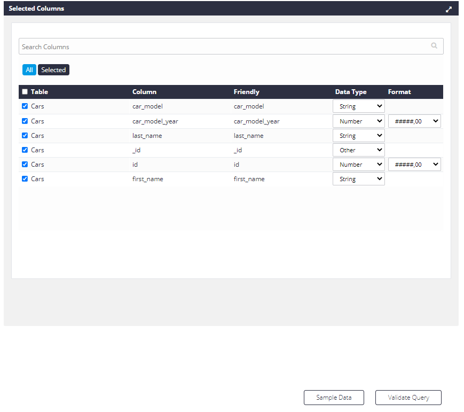
Task: Uncheck the last_name row checkbox
Action: [x=25, y=135]
